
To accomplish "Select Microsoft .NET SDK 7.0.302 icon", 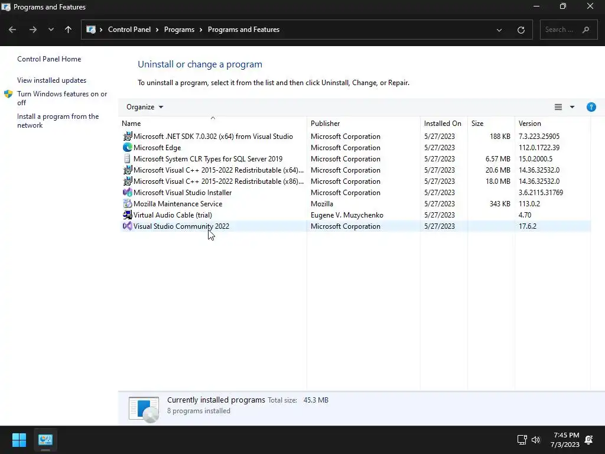I will point(128,137).
